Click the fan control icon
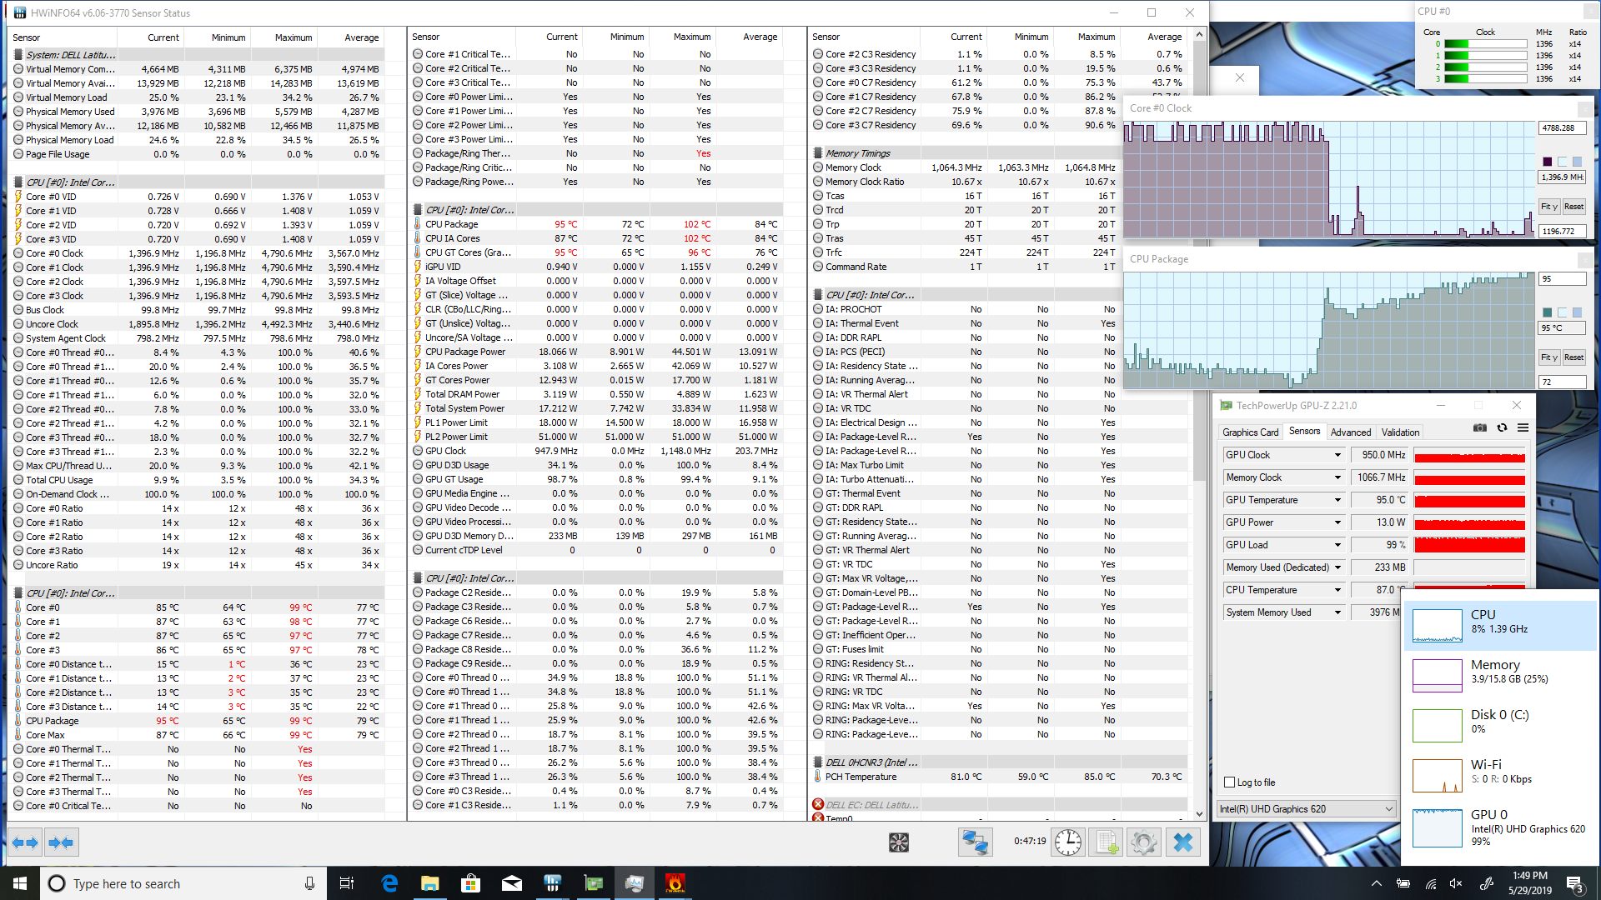1601x900 pixels. tap(898, 843)
